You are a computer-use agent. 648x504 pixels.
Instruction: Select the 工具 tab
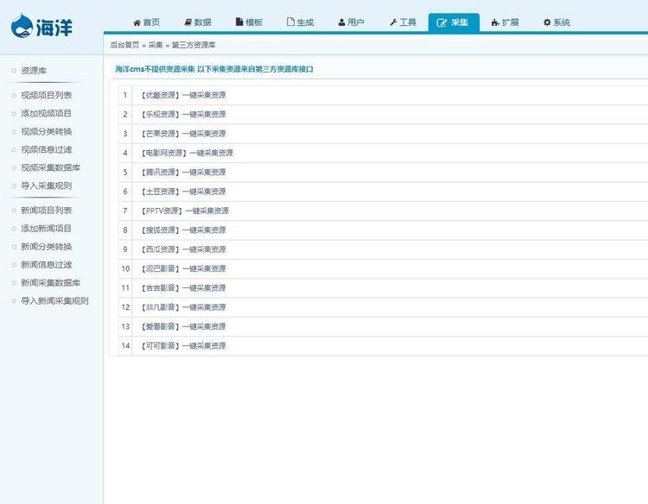tap(403, 22)
